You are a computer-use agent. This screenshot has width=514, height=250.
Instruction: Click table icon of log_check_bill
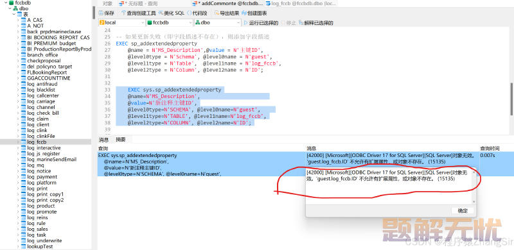point(23,113)
